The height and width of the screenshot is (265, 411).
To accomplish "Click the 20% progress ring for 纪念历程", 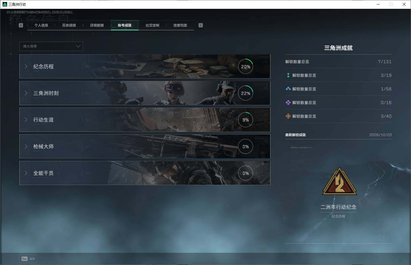I will point(246,67).
